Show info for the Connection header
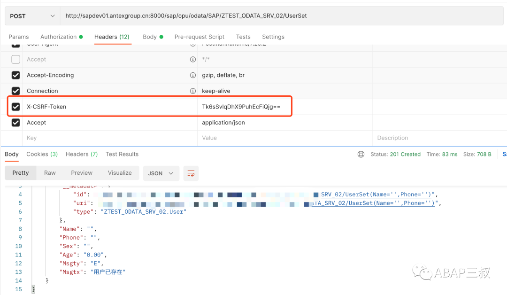Image resolution: width=507 pixels, height=295 pixels. 193,91
